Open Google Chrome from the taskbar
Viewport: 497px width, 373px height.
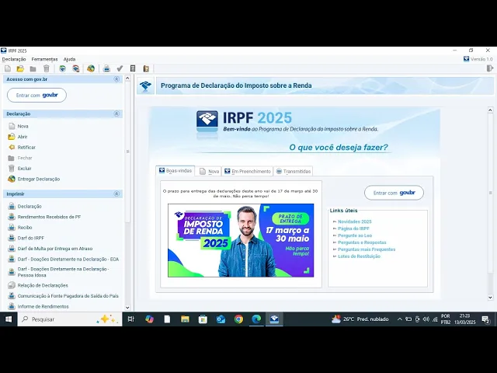point(238,319)
